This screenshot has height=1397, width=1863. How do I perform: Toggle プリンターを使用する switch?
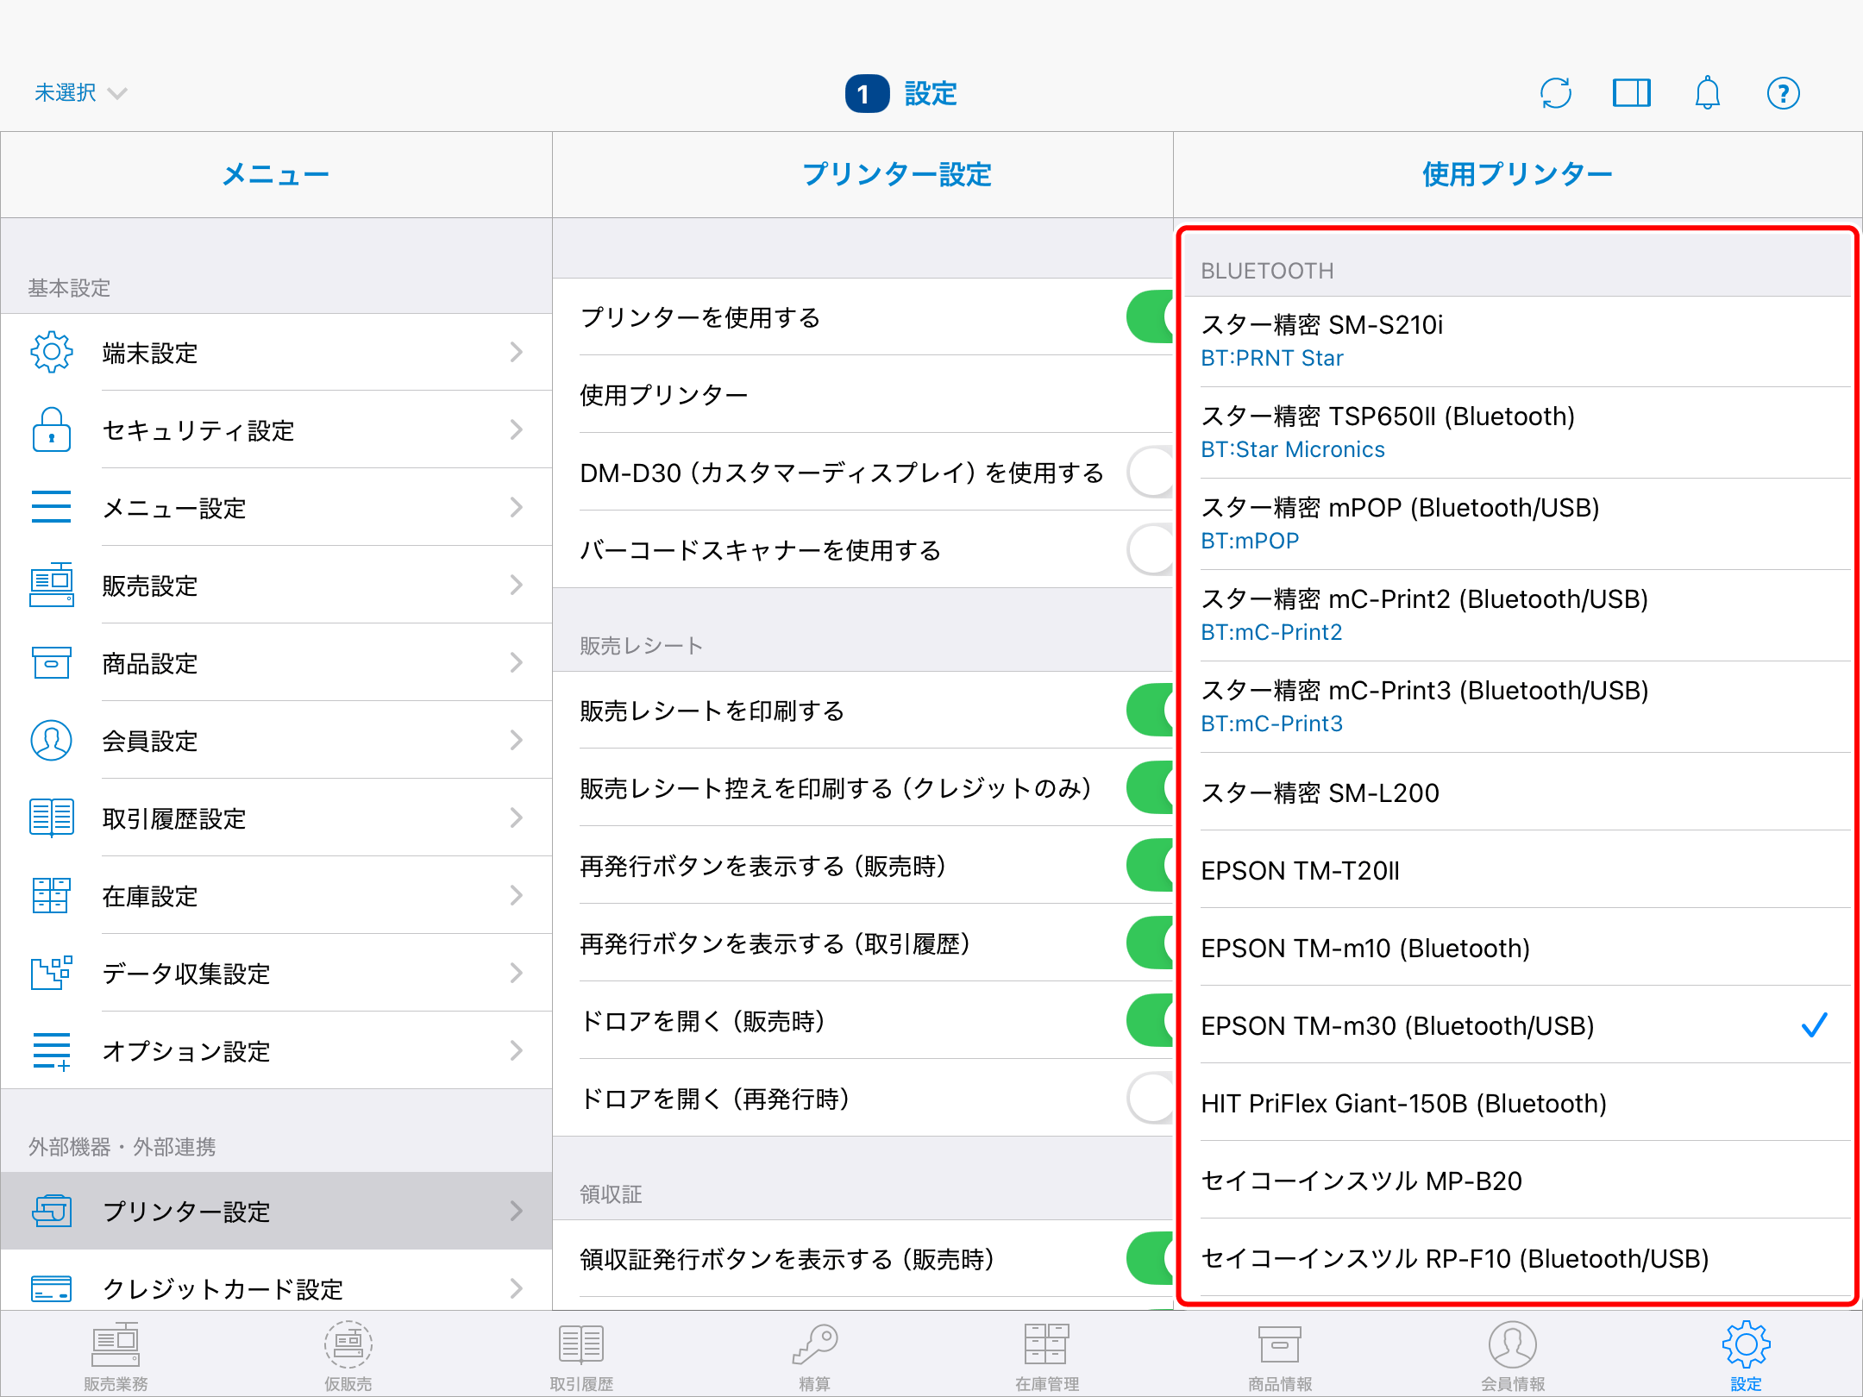click(x=1150, y=317)
